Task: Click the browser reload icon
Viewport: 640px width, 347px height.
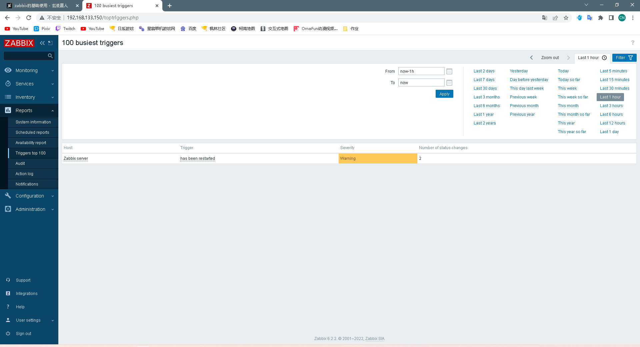Action: (29, 18)
